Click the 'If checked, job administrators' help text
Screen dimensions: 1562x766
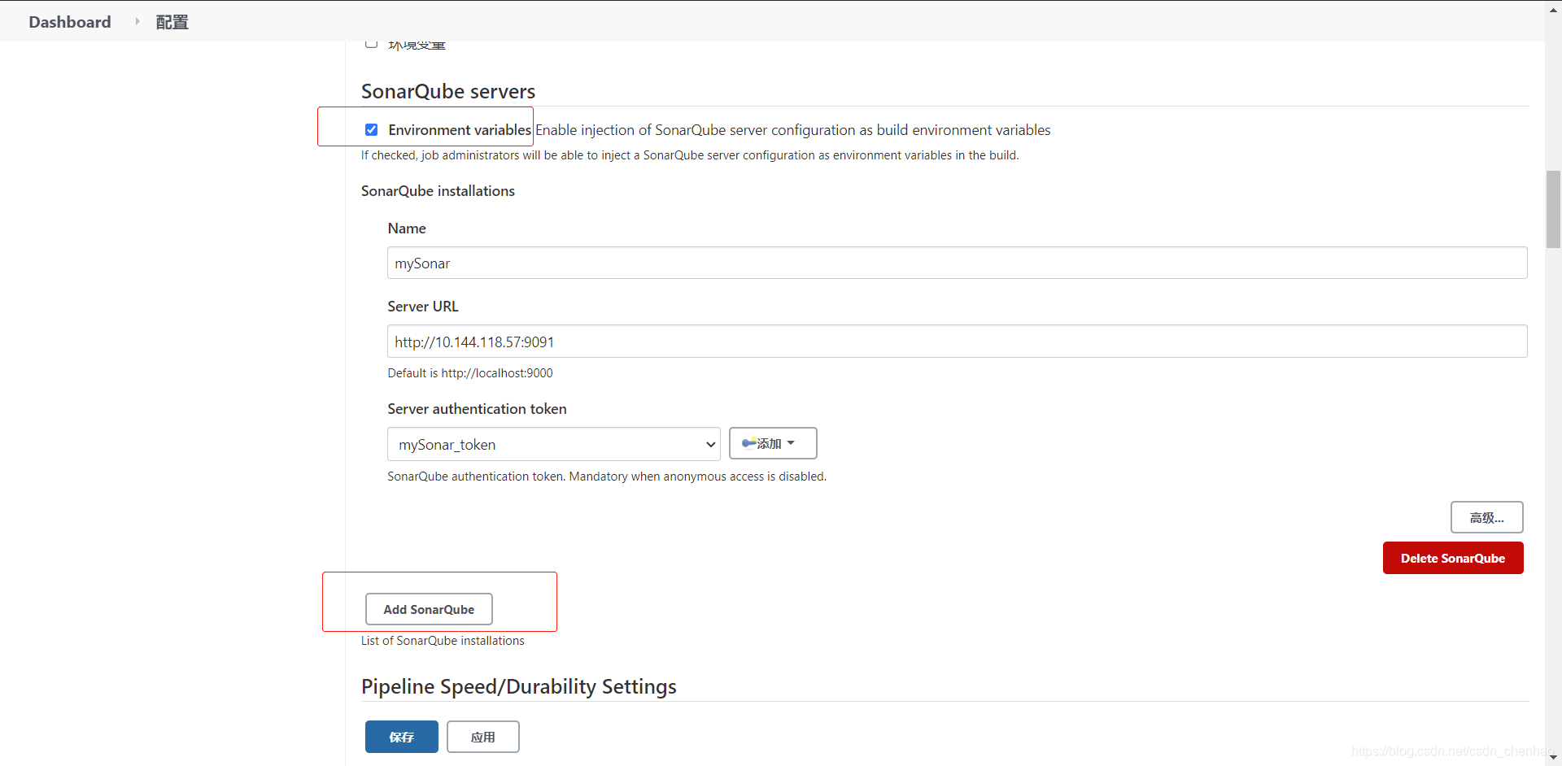coord(690,155)
